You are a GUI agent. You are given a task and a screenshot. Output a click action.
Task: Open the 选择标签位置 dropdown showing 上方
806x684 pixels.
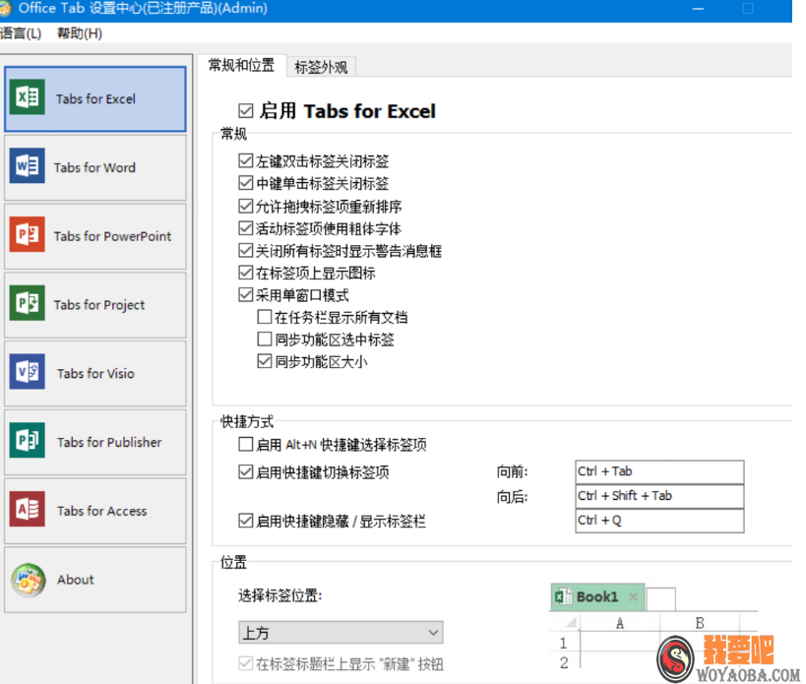(x=341, y=633)
